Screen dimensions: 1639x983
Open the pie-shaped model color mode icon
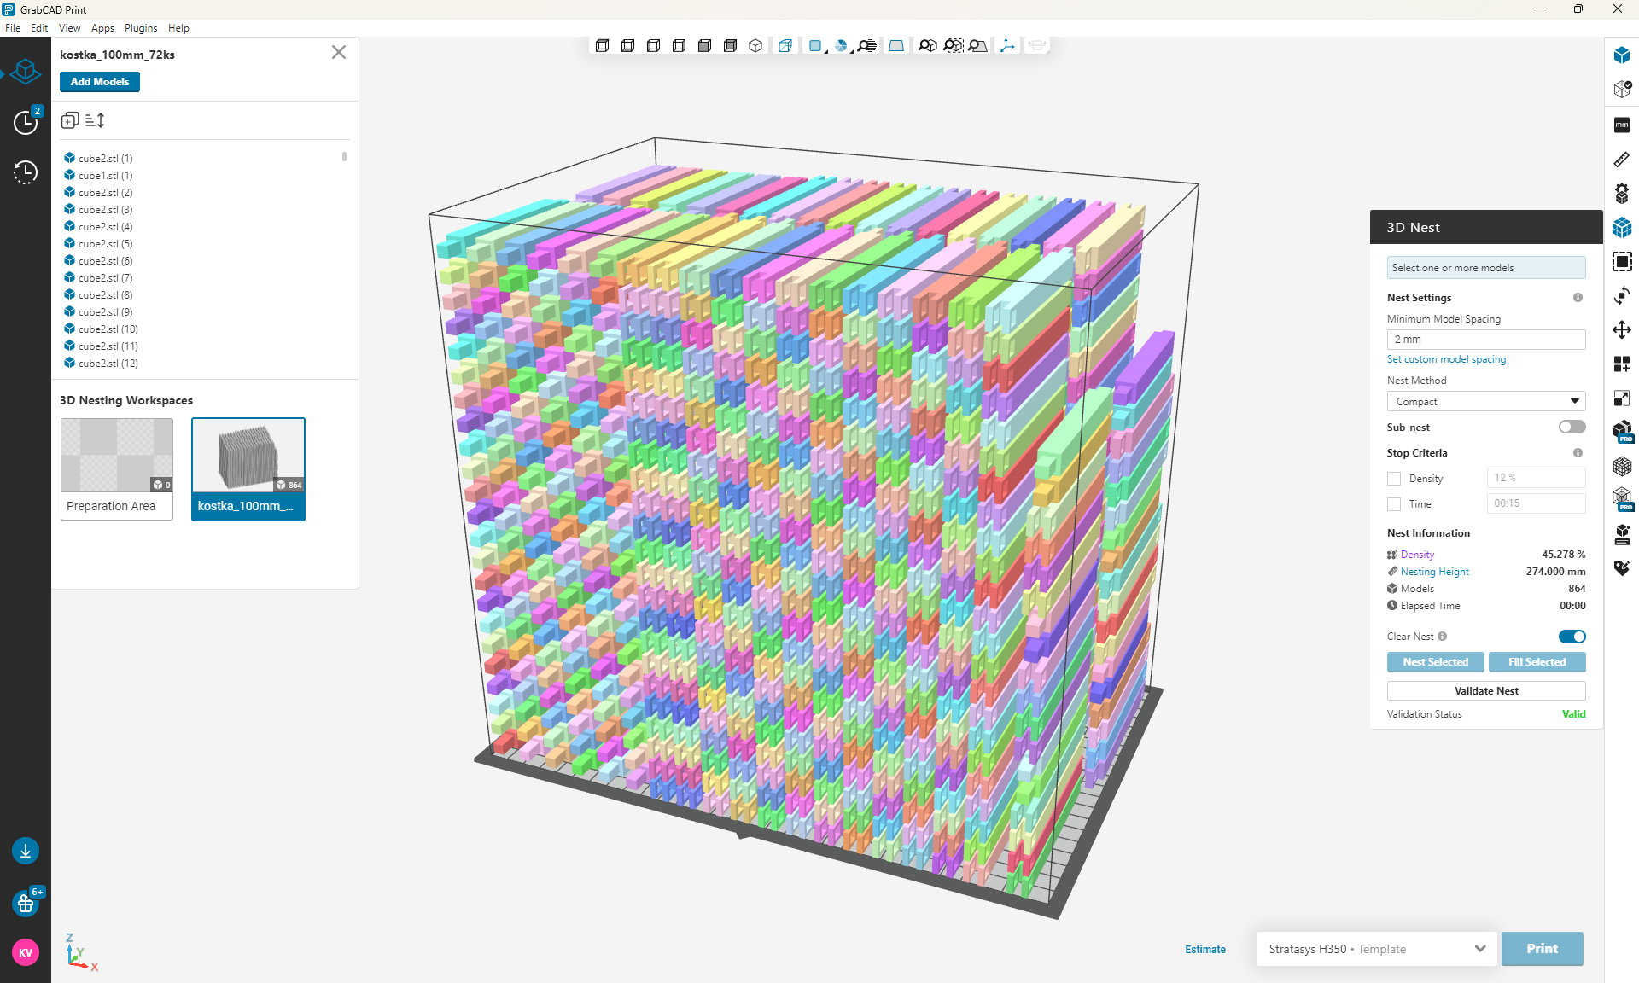click(842, 46)
